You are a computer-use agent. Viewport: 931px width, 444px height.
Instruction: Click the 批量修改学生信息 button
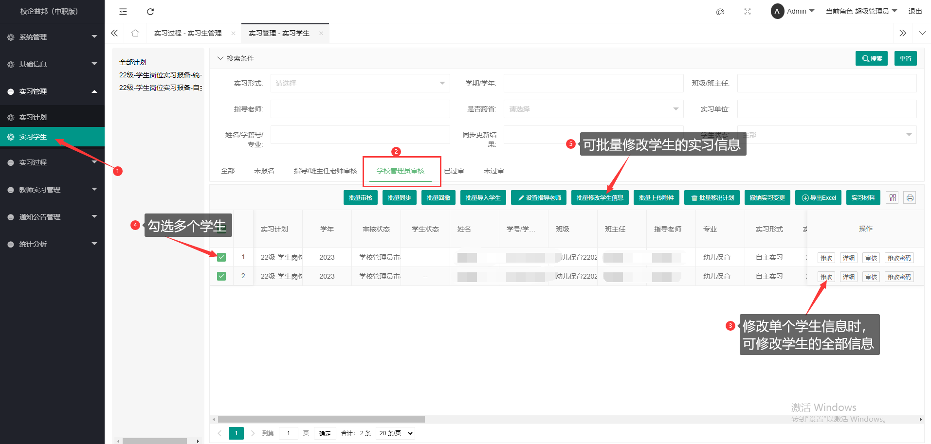tap(600, 198)
